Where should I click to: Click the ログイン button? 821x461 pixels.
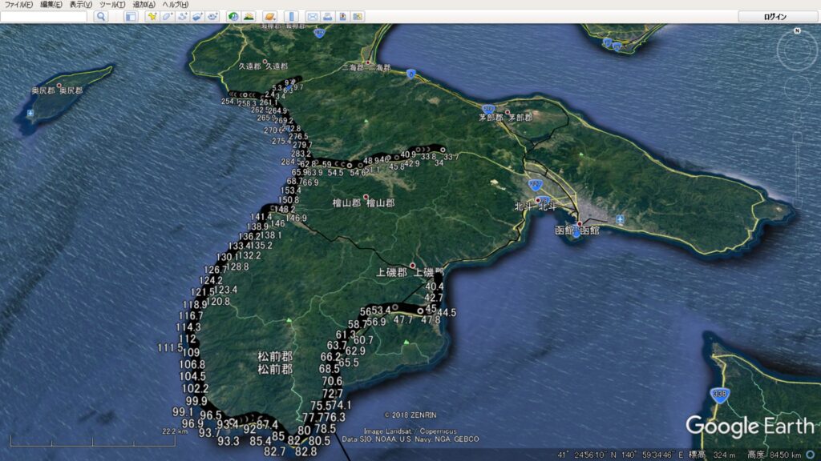(x=775, y=16)
